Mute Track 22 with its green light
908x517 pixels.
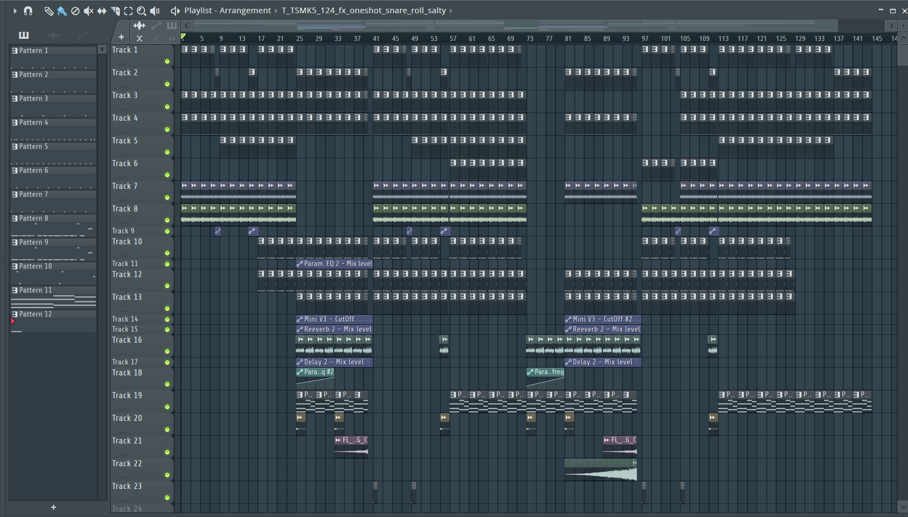pyautogui.click(x=167, y=475)
